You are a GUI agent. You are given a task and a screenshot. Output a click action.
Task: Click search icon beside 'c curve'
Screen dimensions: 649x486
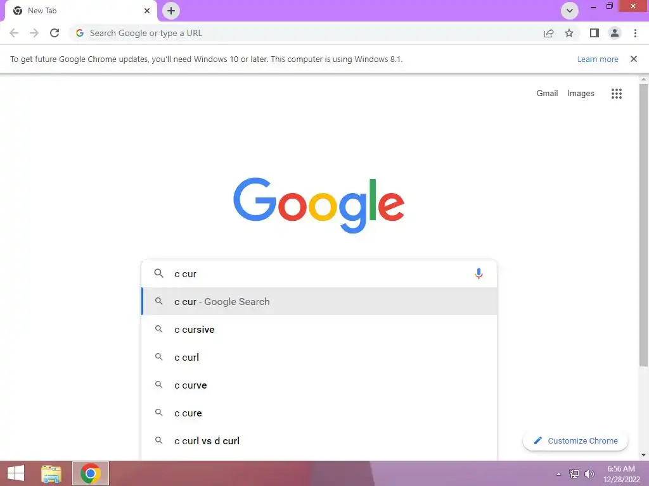point(159,385)
